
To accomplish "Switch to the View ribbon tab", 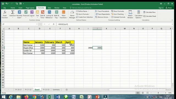I will click(64, 8).
